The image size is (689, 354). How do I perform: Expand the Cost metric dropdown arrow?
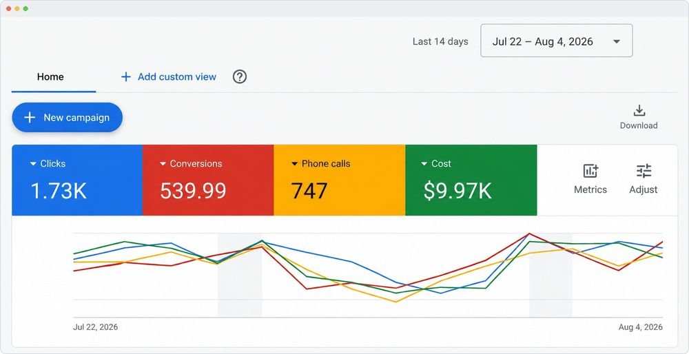(424, 164)
